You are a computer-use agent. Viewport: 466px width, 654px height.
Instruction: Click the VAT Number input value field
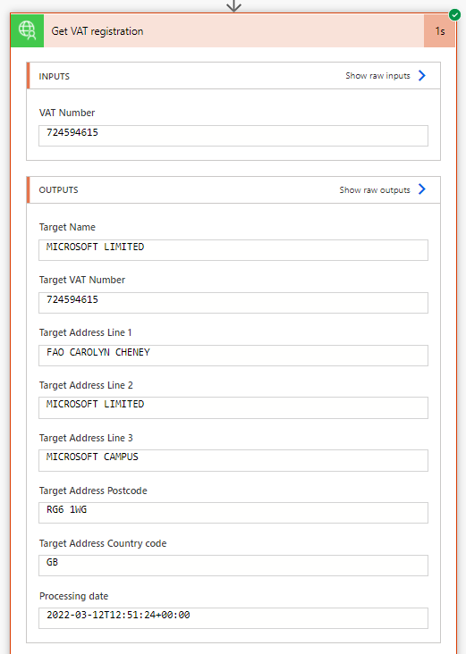(x=233, y=136)
